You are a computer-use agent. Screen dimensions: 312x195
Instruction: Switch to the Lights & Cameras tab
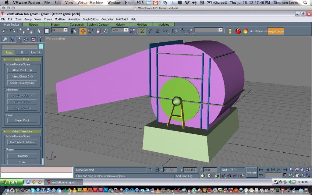click(x=98, y=24)
